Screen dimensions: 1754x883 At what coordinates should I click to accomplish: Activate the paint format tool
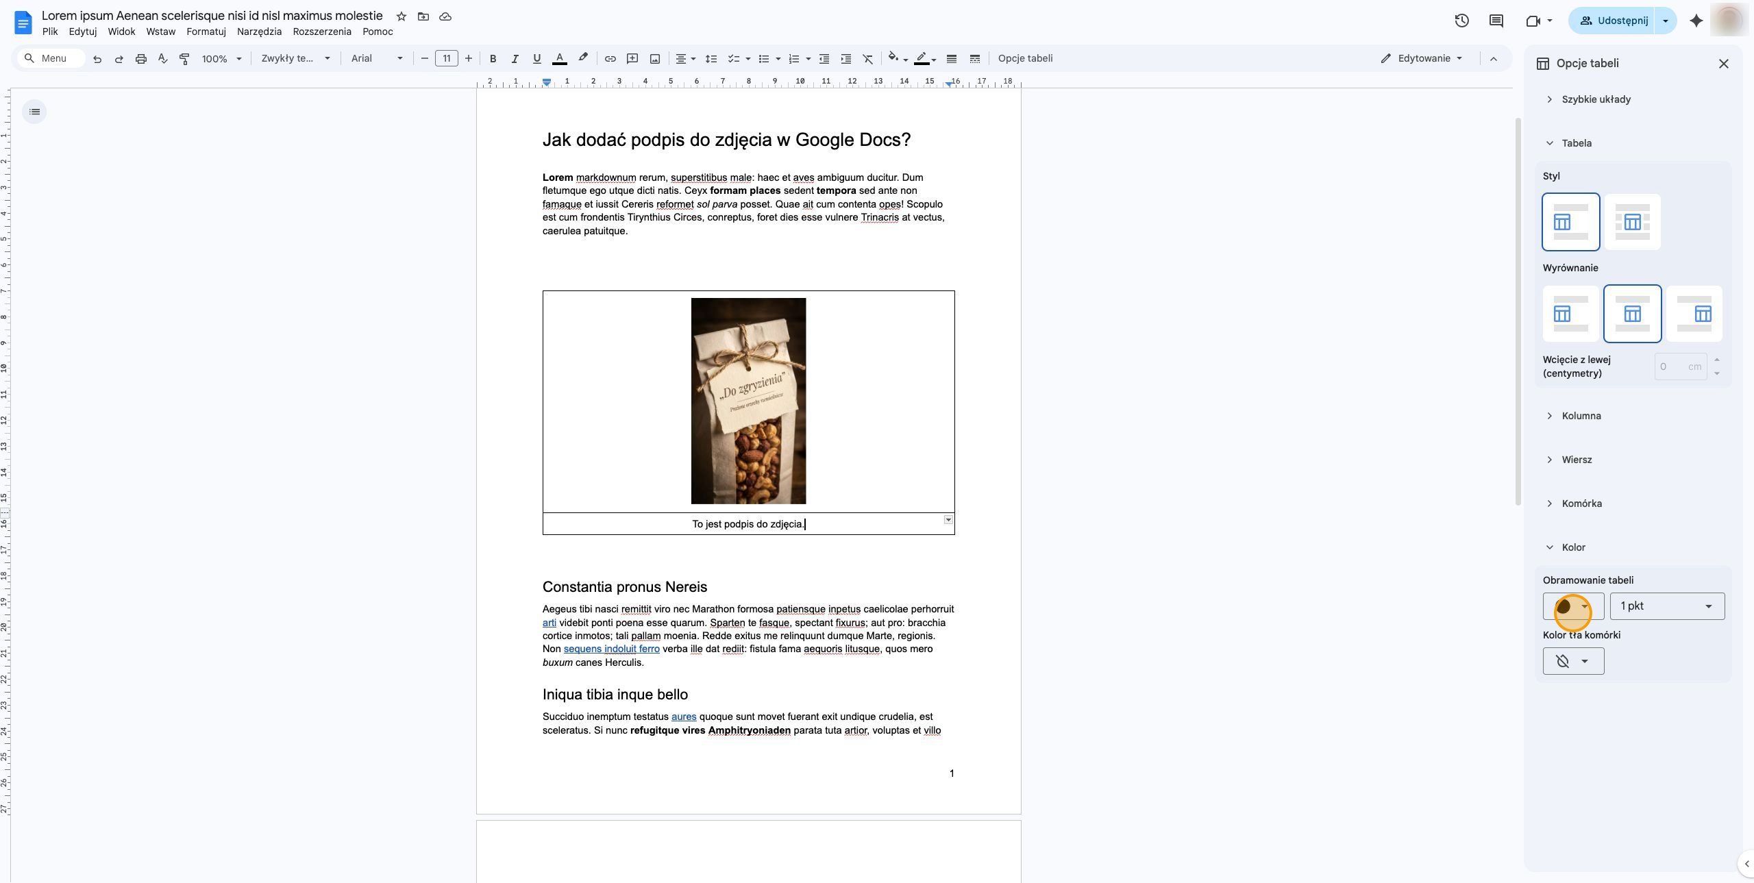pyautogui.click(x=184, y=59)
